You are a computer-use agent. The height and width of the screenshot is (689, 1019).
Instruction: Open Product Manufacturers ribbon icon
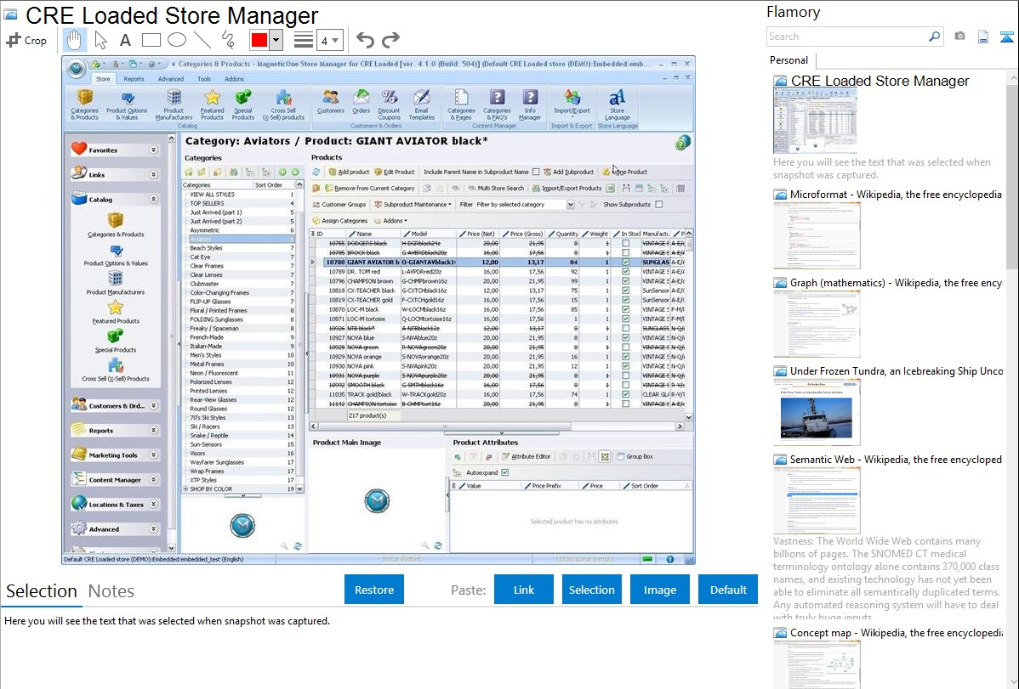click(x=174, y=104)
